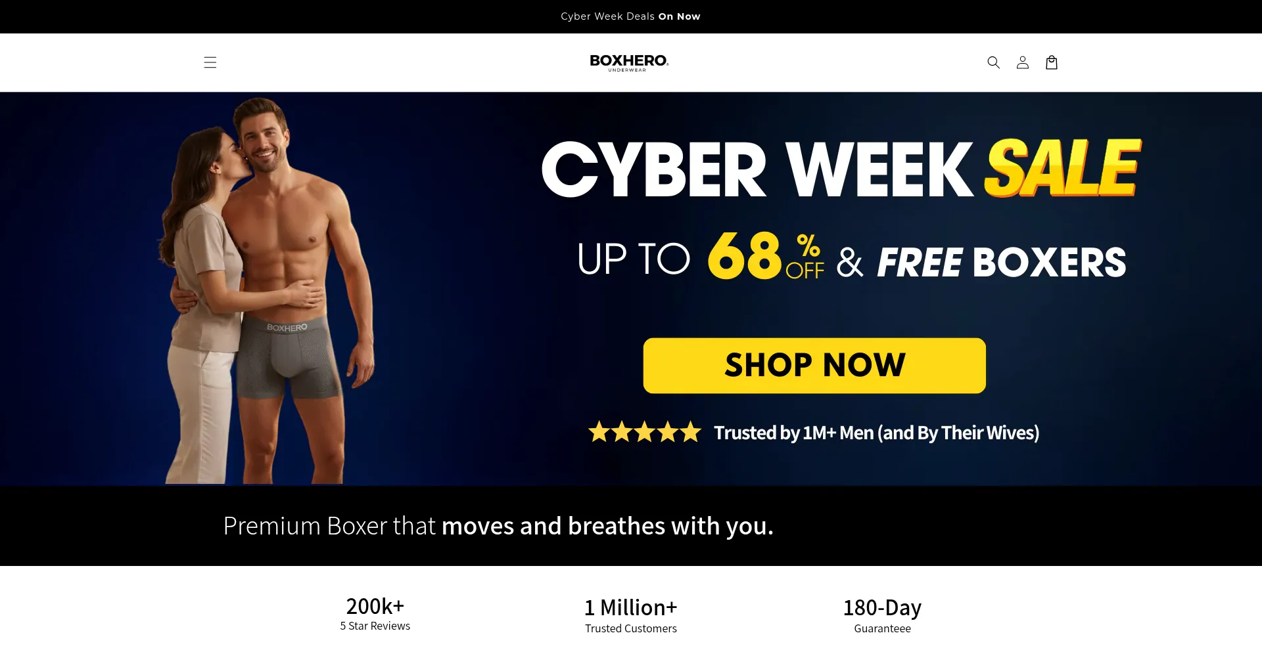This screenshot has width=1262, height=652.
Task: Click the Premium Boxer tagline text
Action: click(498, 526)
